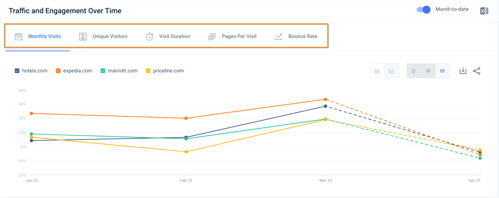499x198 pixels.
Task: Click the Visit Duration stopwatch icon
Action: coord(150,36)
